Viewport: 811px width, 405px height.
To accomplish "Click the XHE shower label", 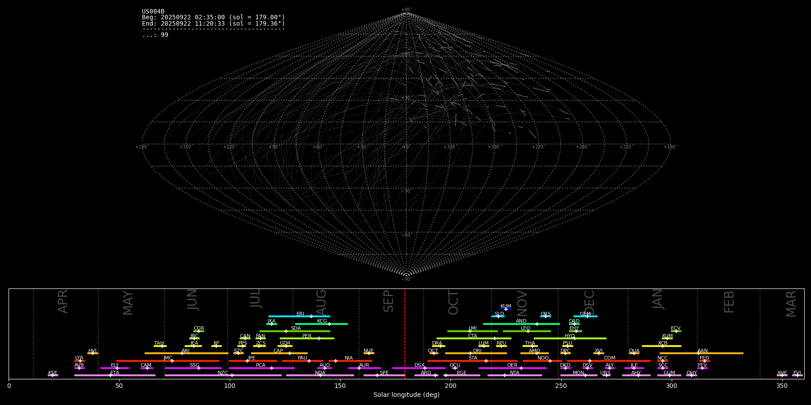I will (782, 373).
